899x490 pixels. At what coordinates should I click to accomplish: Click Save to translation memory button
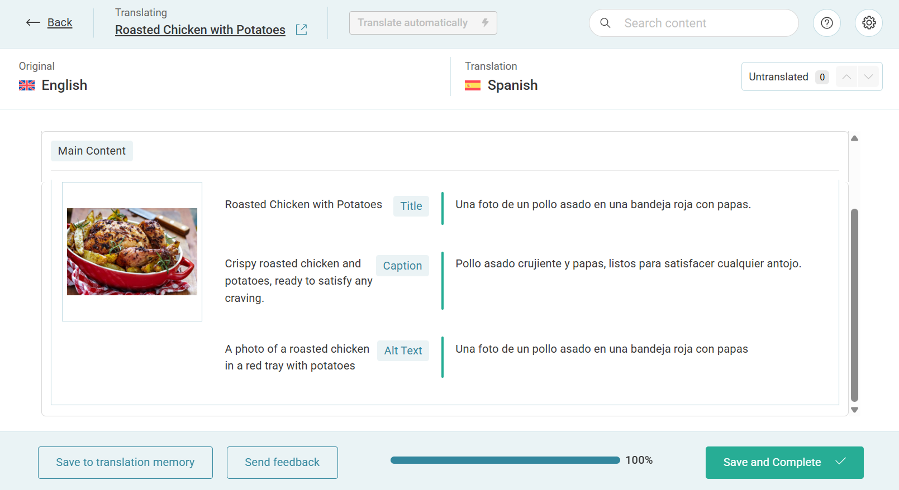click(125, 463)
